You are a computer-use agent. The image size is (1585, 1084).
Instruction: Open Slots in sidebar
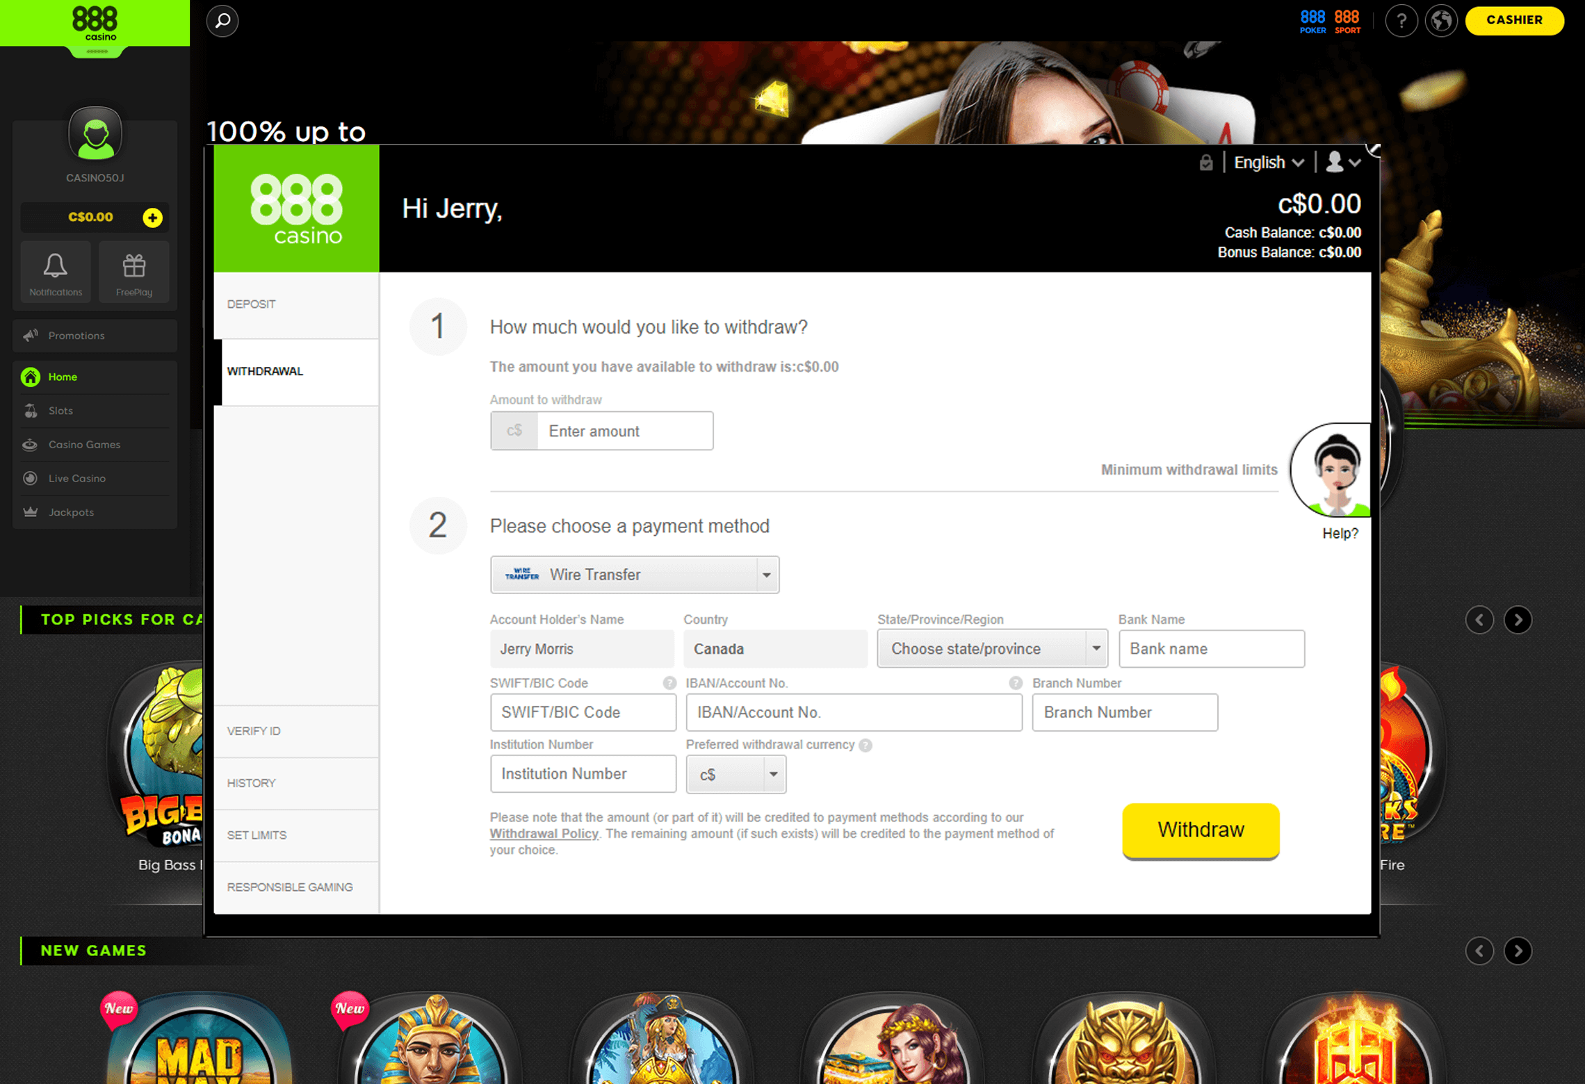coord(95,411)
